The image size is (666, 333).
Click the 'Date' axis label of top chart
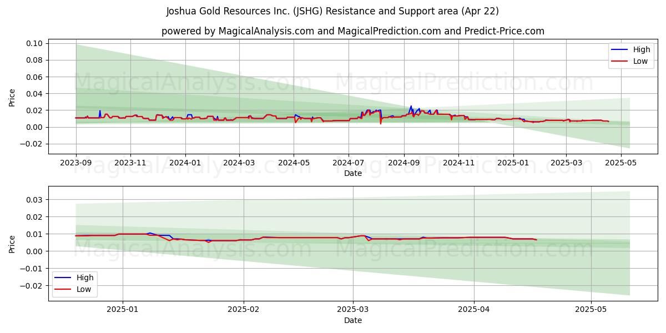tap(353, 173)
